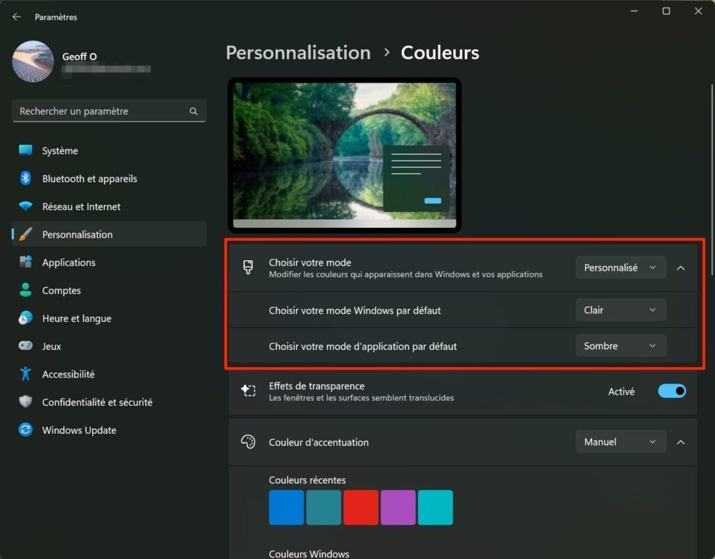715x559 pixels.
Task: Pick the red recent color swatch
Action: tap(361, 507)
